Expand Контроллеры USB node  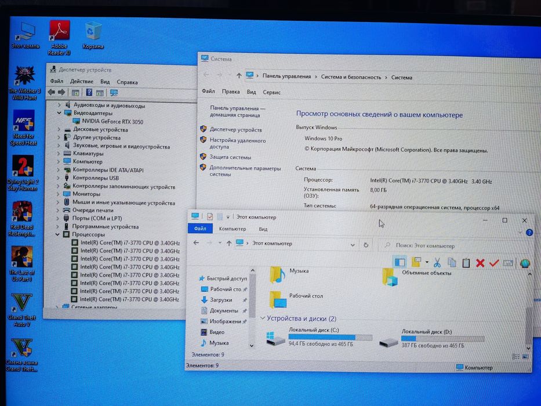[x=58, y=178]
